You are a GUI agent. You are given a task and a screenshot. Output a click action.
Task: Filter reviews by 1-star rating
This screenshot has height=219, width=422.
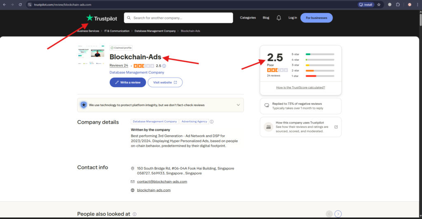point(319,76)
